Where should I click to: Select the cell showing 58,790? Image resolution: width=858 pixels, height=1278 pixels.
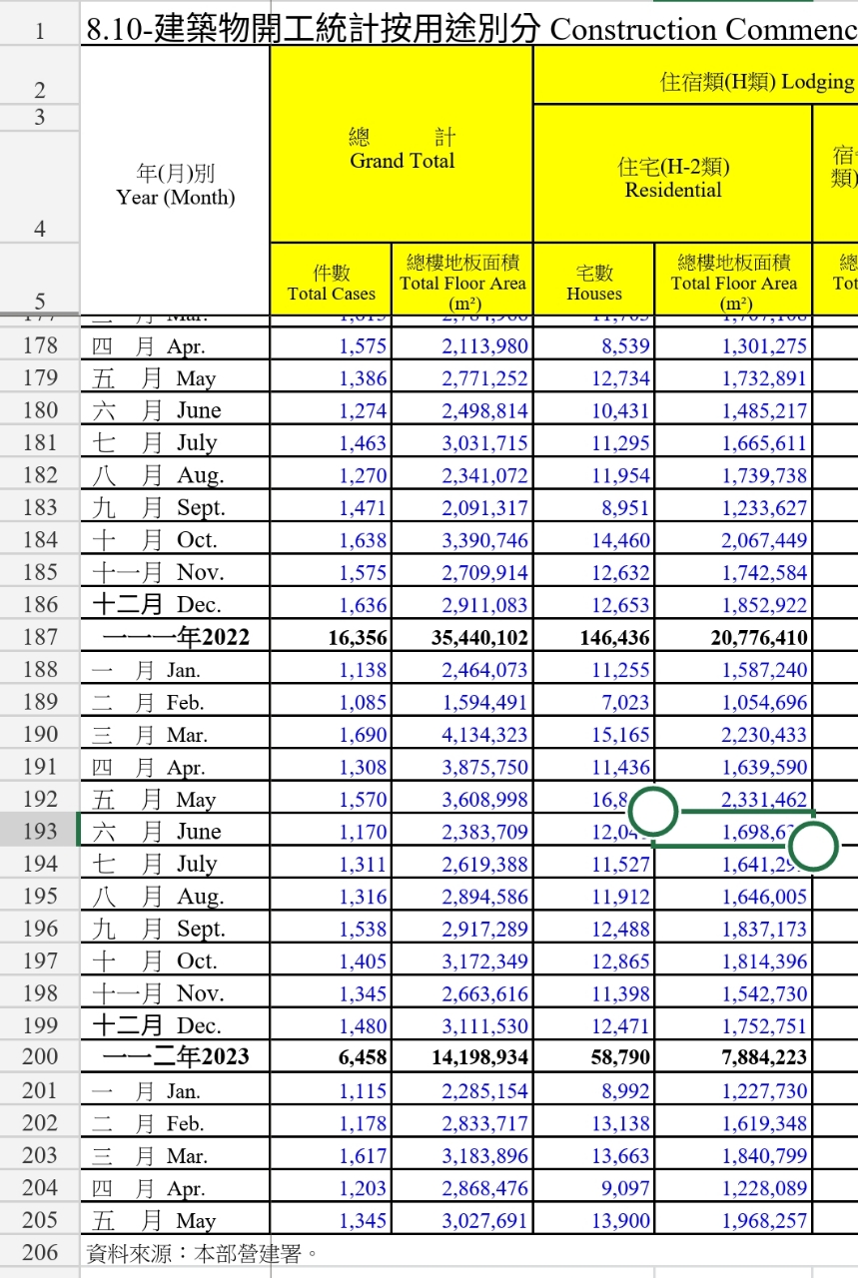click(x=594, y=1056)
